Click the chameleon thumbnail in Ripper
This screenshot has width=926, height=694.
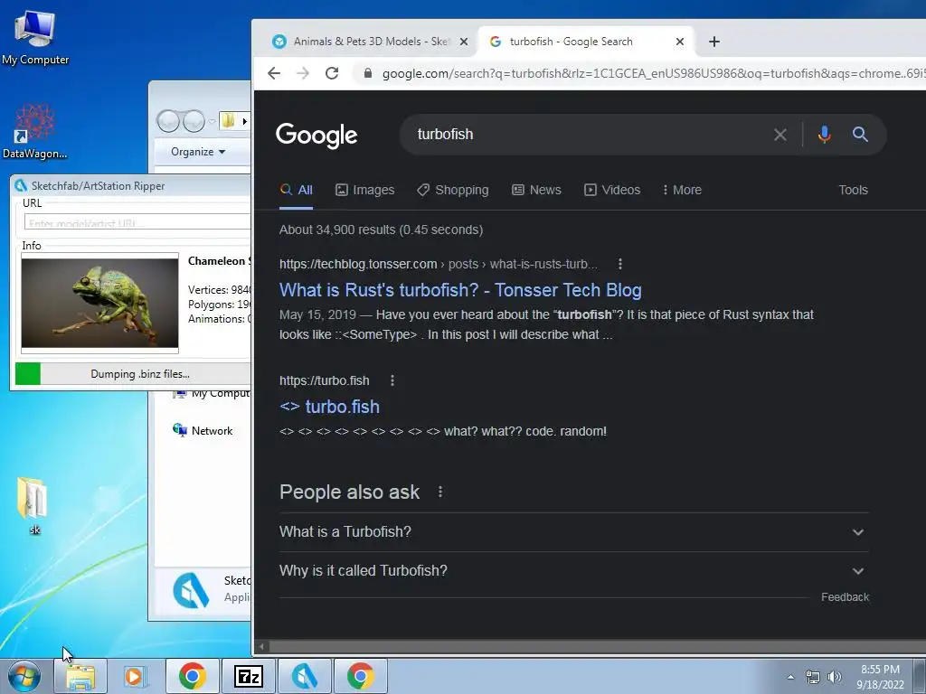click(99, 304)
